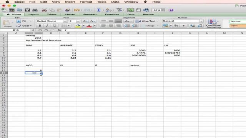246x138 pixels.
Task: Open the General number format dropdown
Action: (201, 21)
